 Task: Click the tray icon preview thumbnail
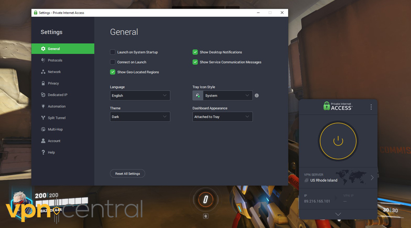click(x=198, y=96)
